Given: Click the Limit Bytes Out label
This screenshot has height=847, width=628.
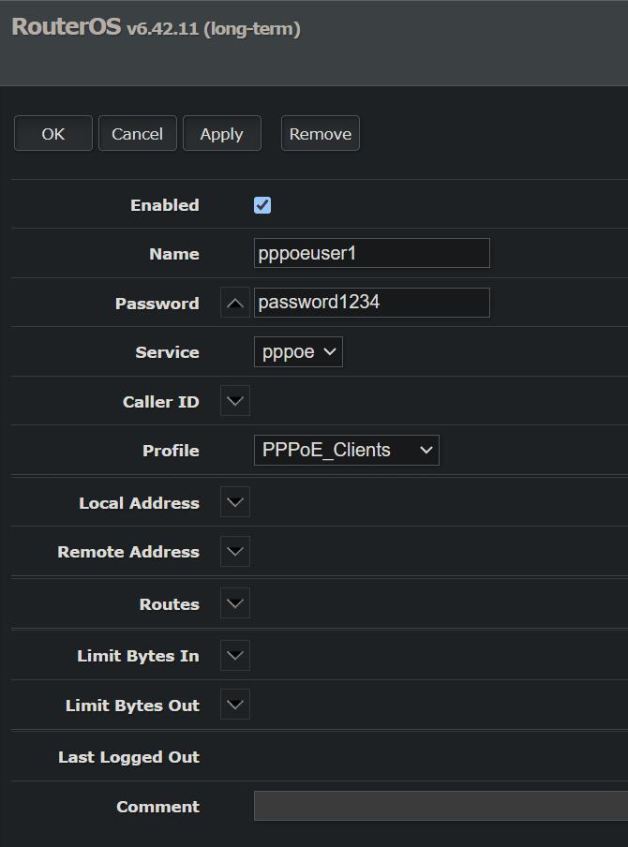Looking at the screenshot, I should 132,706.
